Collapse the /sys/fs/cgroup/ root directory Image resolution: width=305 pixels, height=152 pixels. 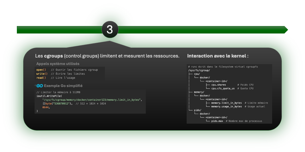tap(199, 70)
